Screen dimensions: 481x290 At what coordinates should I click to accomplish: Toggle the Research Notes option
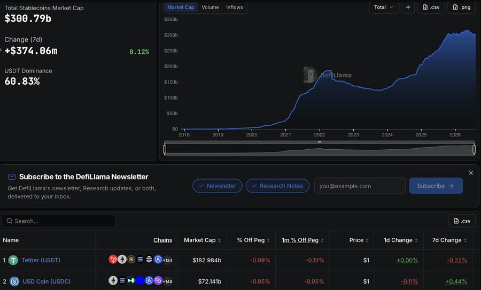(x=277, y=186)
